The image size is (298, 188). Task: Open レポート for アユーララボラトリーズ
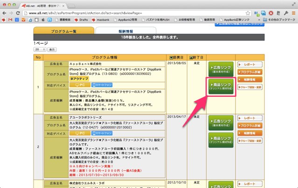click(249, 118)
